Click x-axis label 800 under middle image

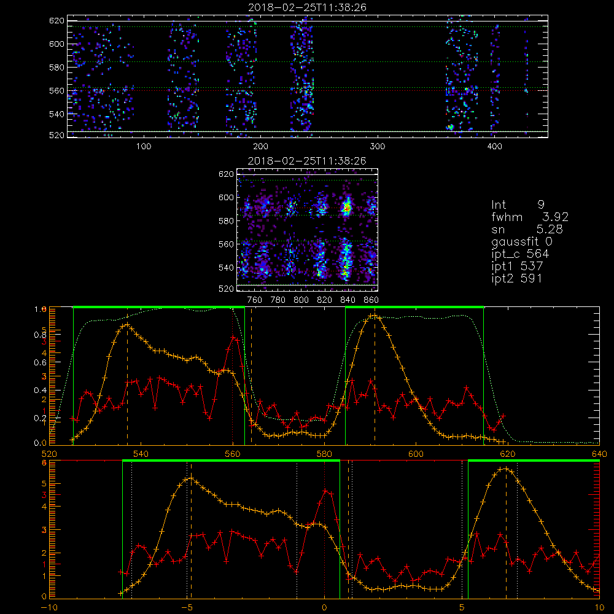(301, 300)
